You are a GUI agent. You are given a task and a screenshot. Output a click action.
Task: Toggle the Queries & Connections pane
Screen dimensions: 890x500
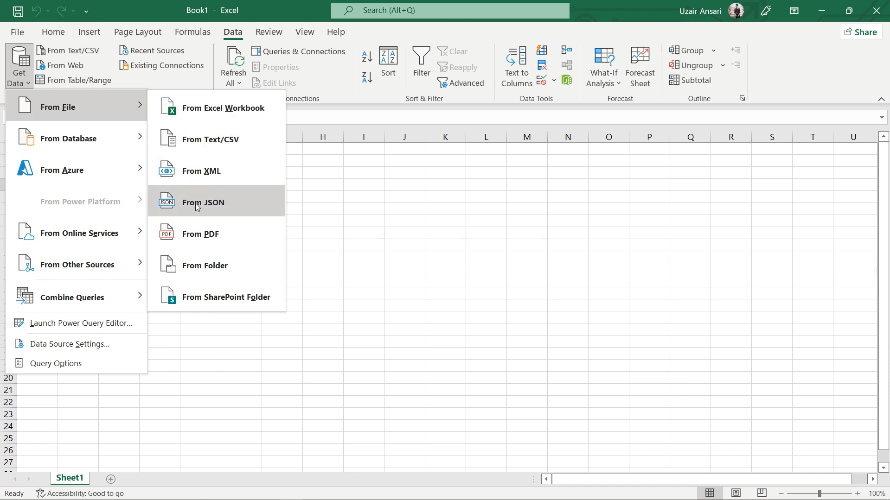pos(298,51)
